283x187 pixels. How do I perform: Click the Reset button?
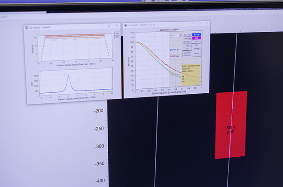(197, 53)
